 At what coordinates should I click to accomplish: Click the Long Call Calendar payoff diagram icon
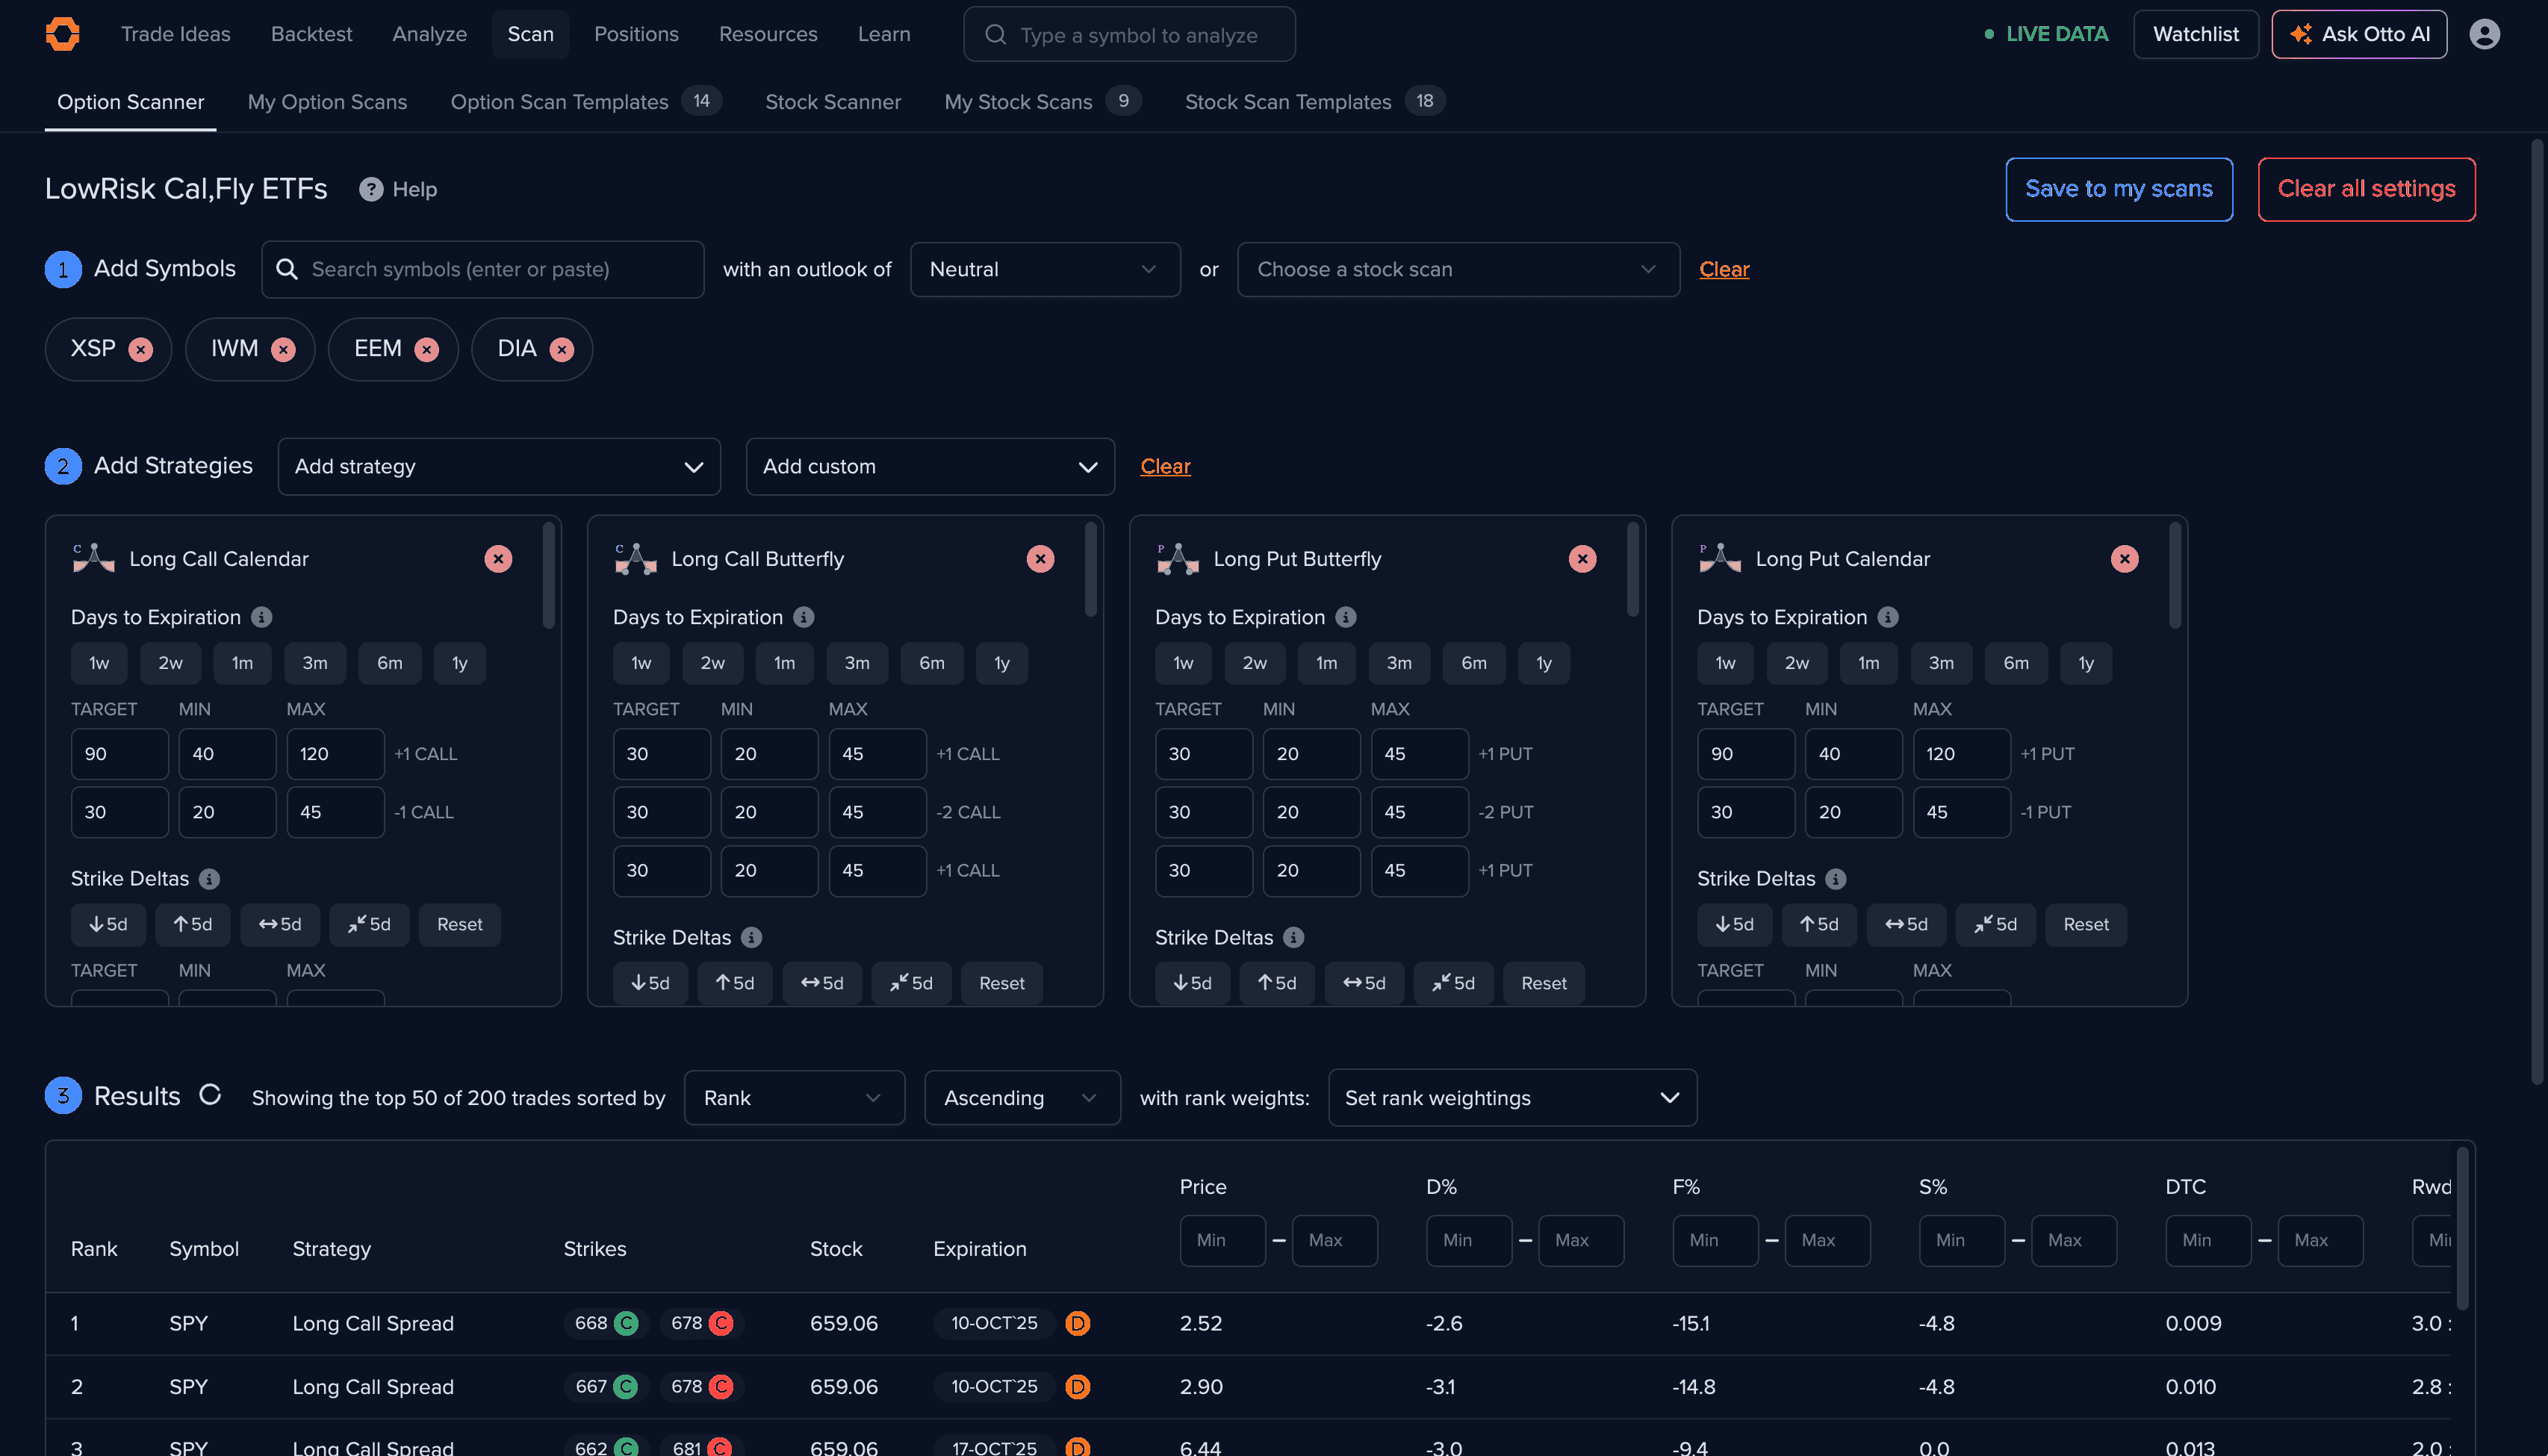point(94,559)
